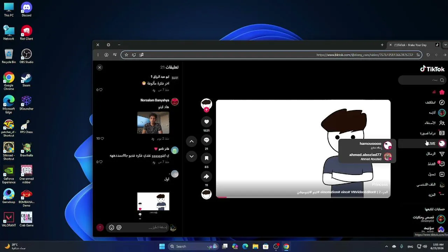Select the TikTok - Make Your Day tab

pos(414,45)
